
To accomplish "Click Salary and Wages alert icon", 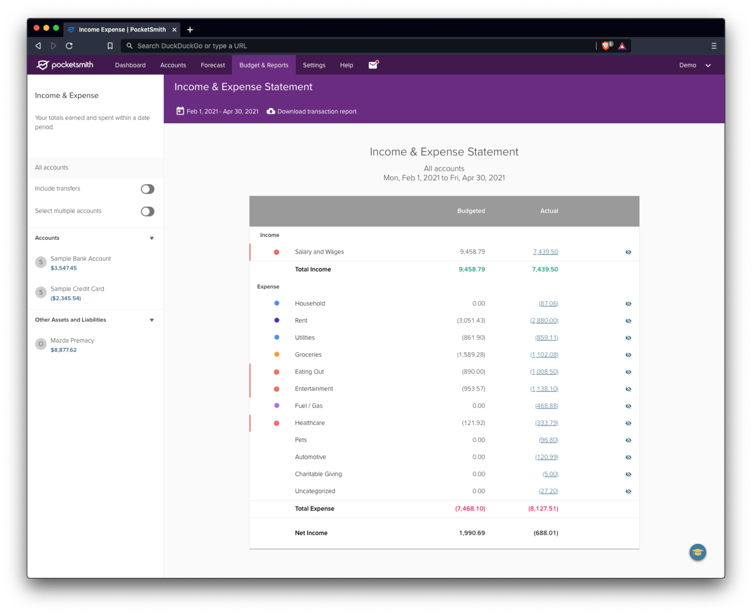I will tap(276, 252).
